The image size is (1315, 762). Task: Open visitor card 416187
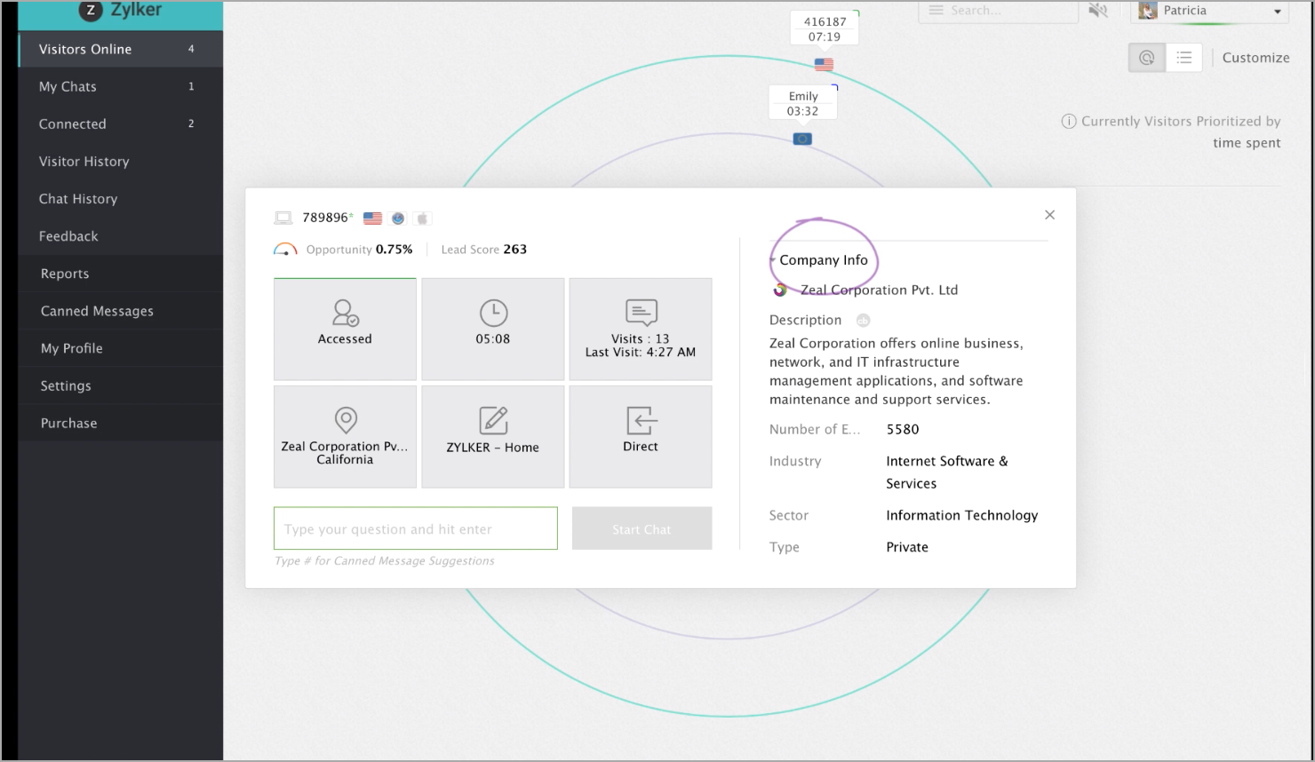coord(825,28)
